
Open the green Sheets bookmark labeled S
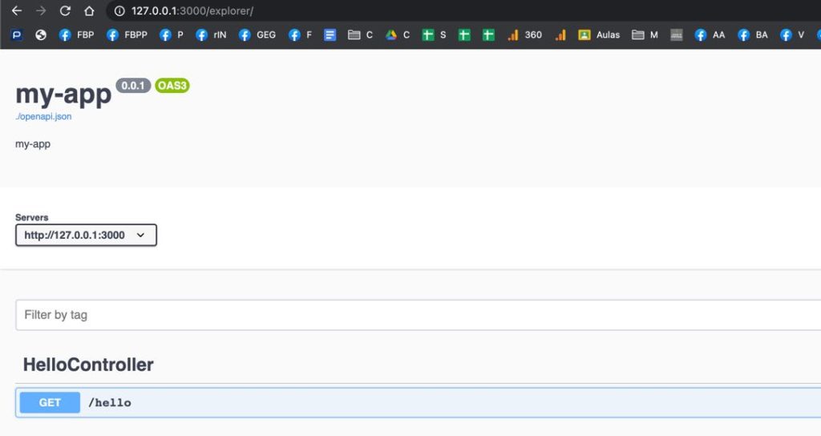[434, 35]
